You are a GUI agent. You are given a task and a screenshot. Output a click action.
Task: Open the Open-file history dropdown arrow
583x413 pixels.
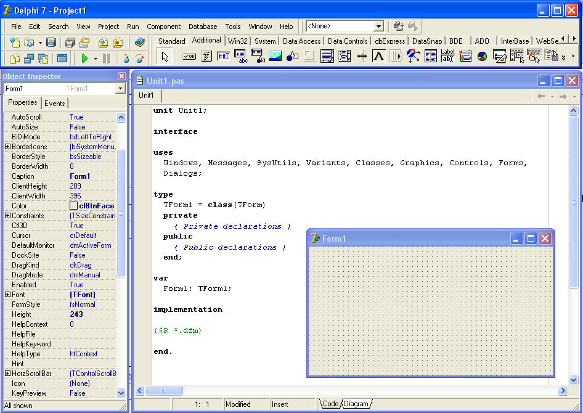pos(40,43)
